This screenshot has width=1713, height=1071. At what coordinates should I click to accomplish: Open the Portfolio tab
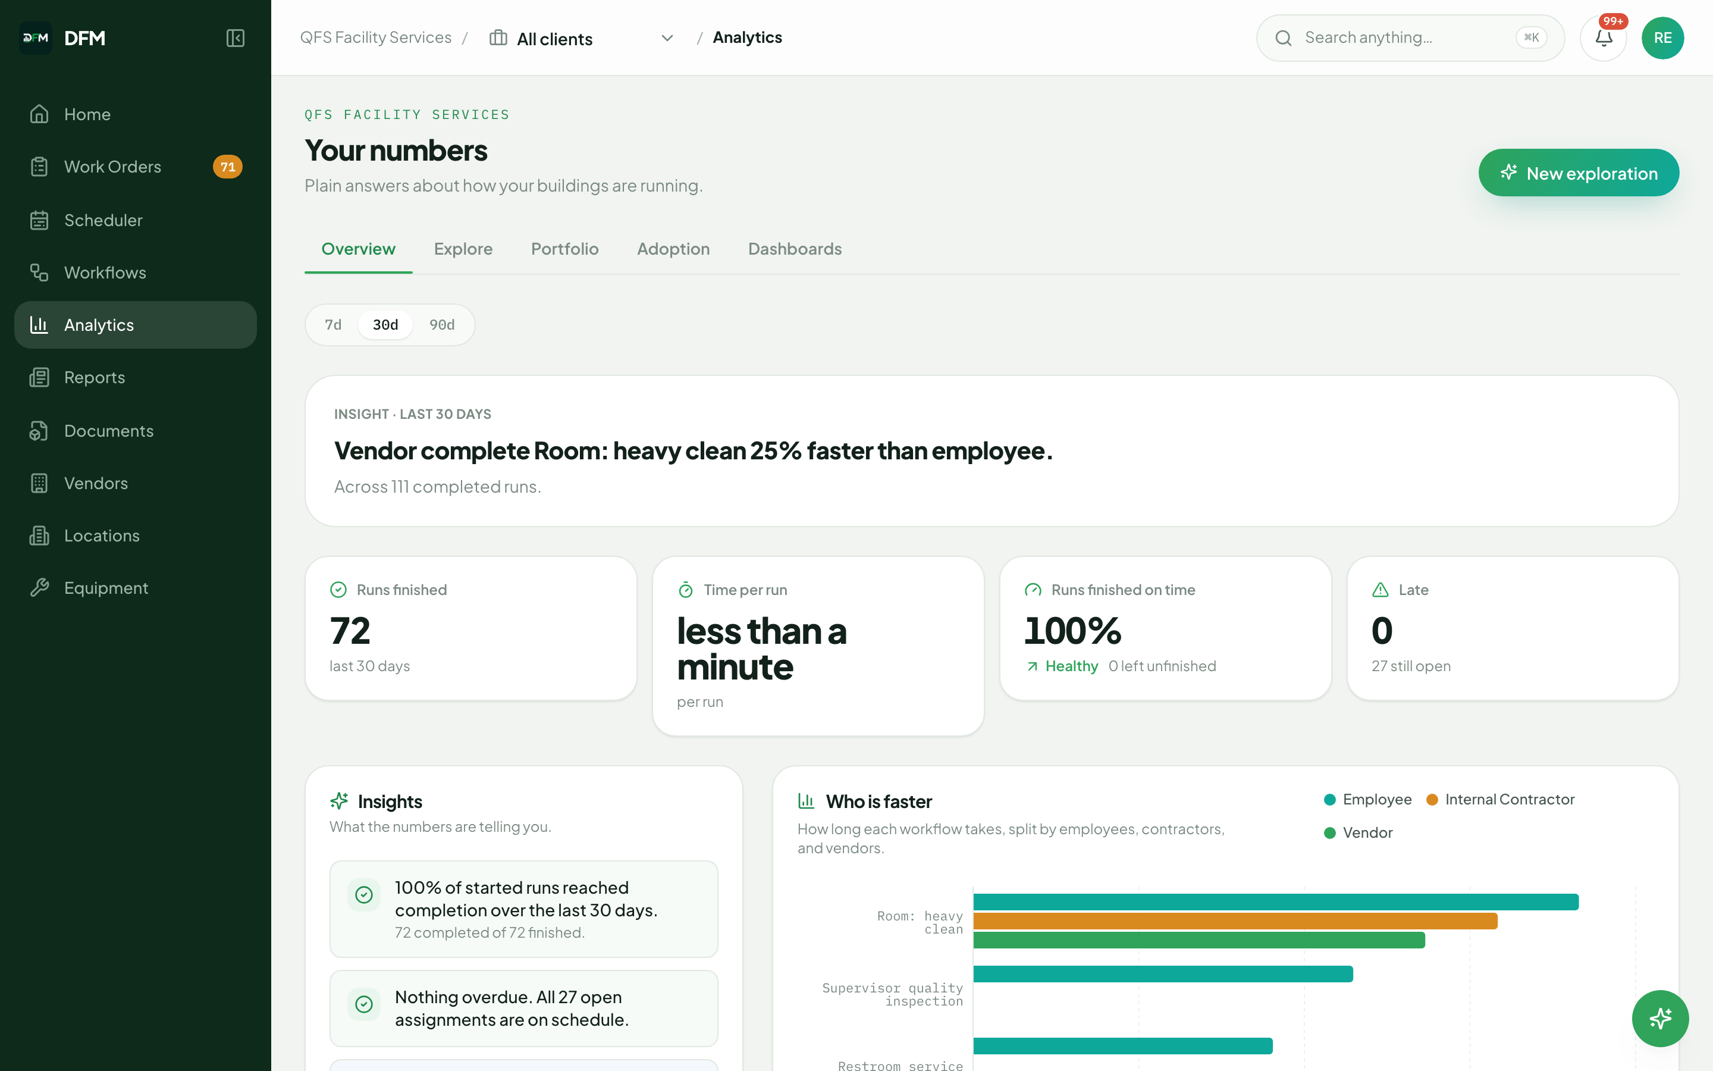point(564,249)
